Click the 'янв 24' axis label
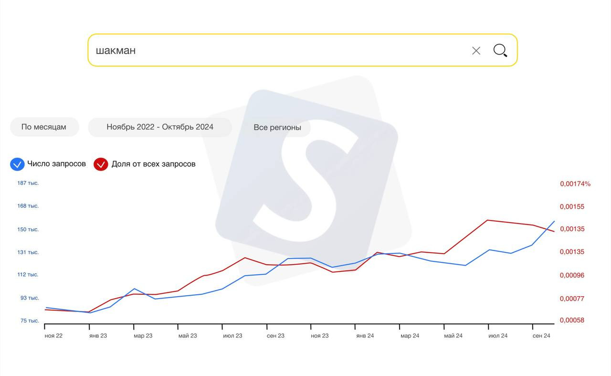 tap(365, 336)
